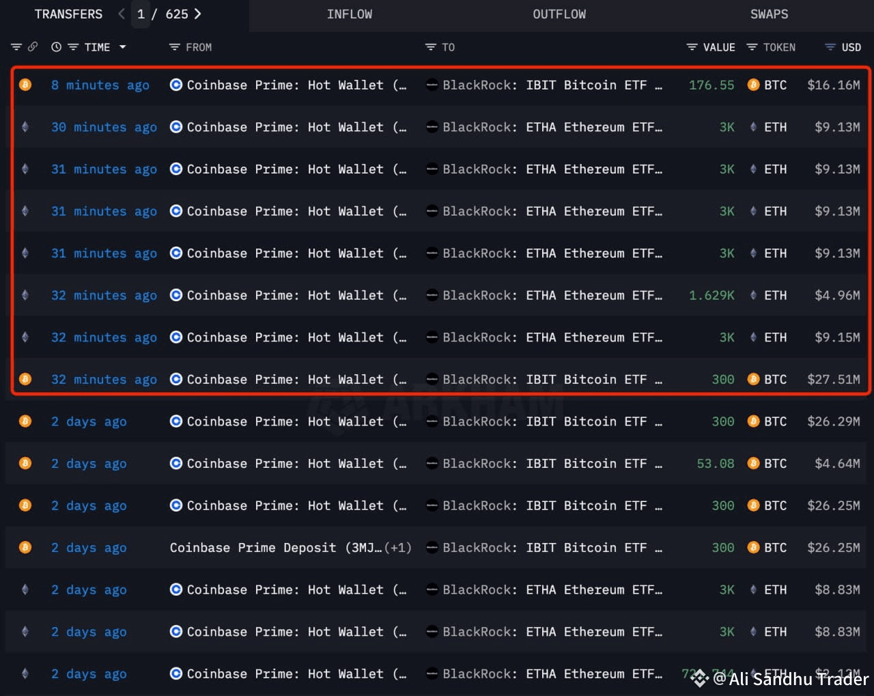
Task: Click the 1.629K value cell
Action: click(711, 295)
